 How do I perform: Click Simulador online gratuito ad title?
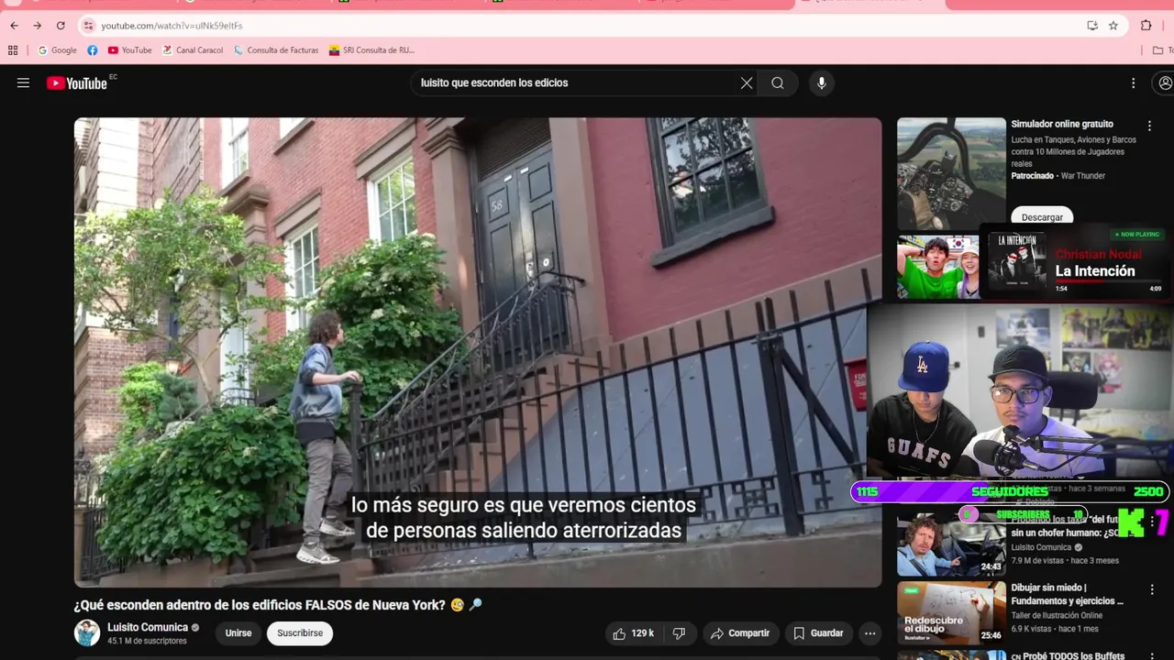pos(1062,124)
